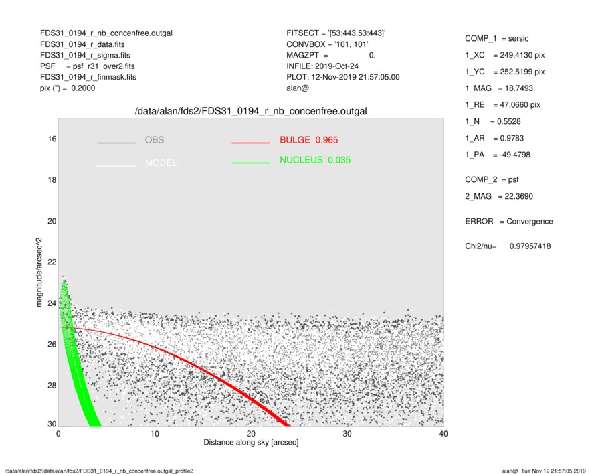592x474 pixels.
Task: Click the Chi2/nu= 0.97957418 value
Action: [508, 246]
